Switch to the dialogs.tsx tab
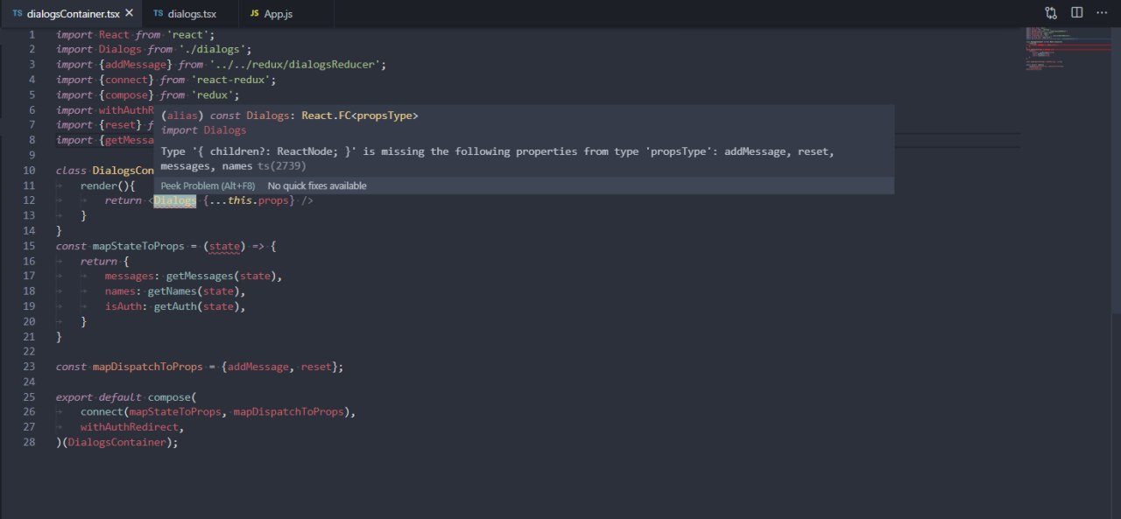This screenshot has width=1121, height=519. click(x=189, y=14)
